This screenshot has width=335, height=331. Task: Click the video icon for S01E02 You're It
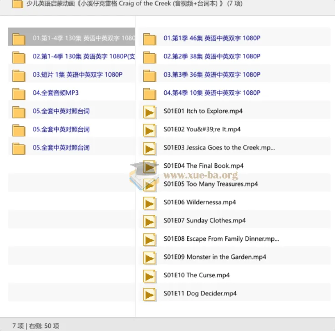click(150, 130)
